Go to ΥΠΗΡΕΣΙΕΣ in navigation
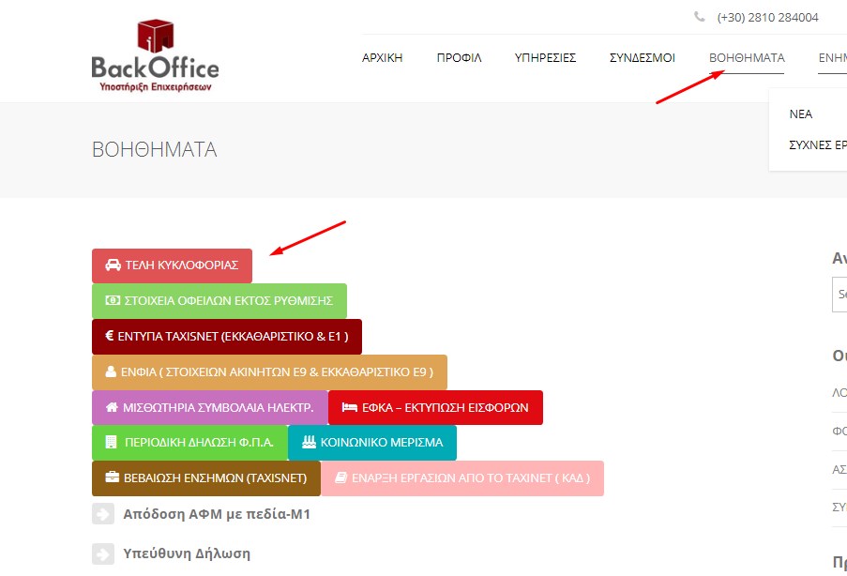 [545, 58]
